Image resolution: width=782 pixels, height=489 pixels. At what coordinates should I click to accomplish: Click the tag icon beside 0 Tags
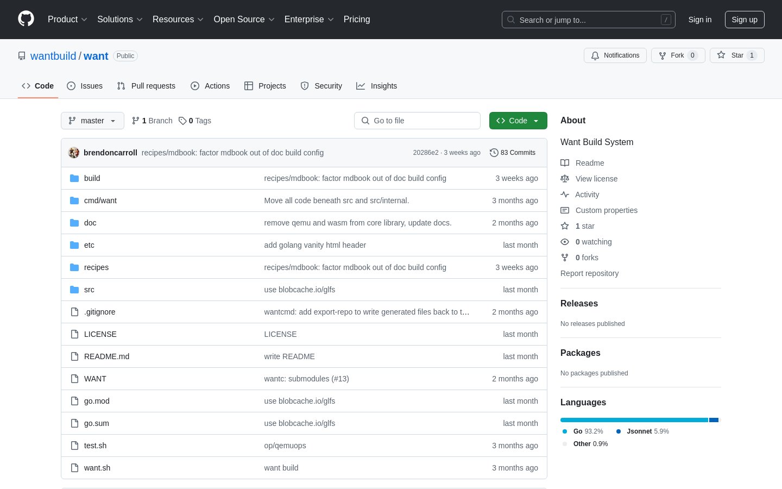pyautogui.click(x=182, y=121)
